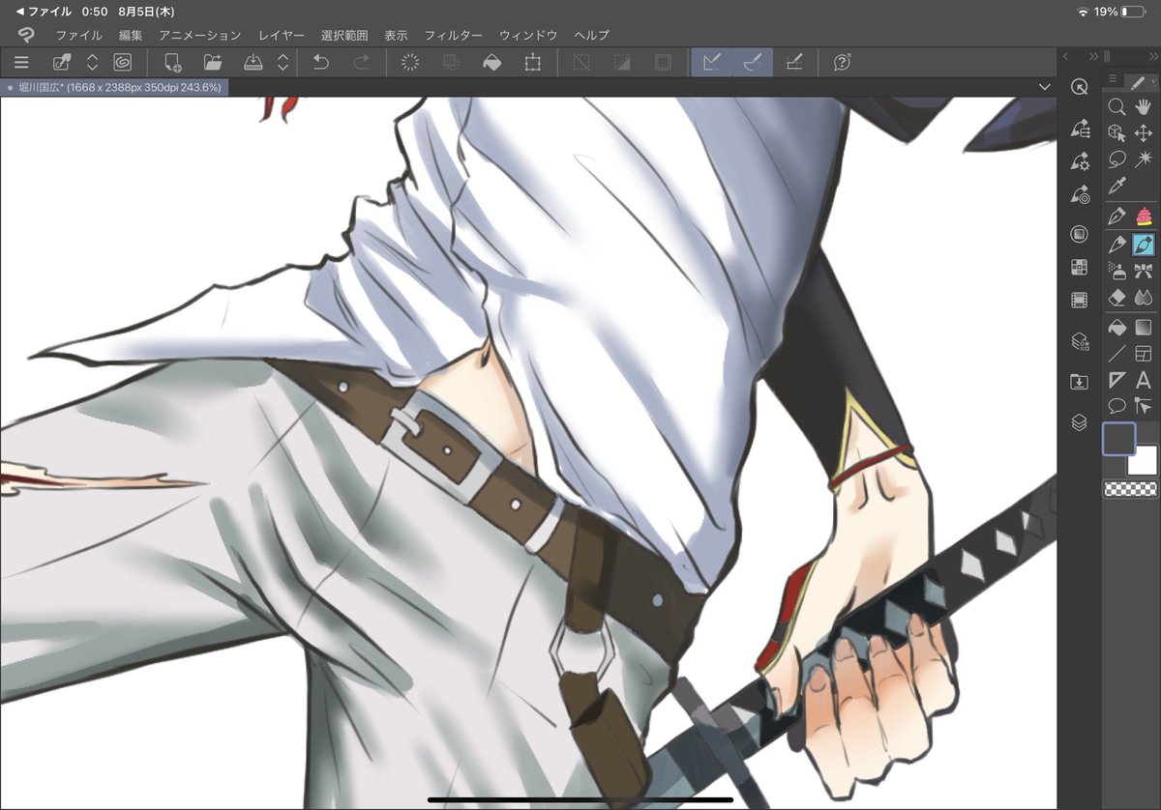Select the Eraser tool
Screen dimensions: 1161x810
[x=1116, y=298]
